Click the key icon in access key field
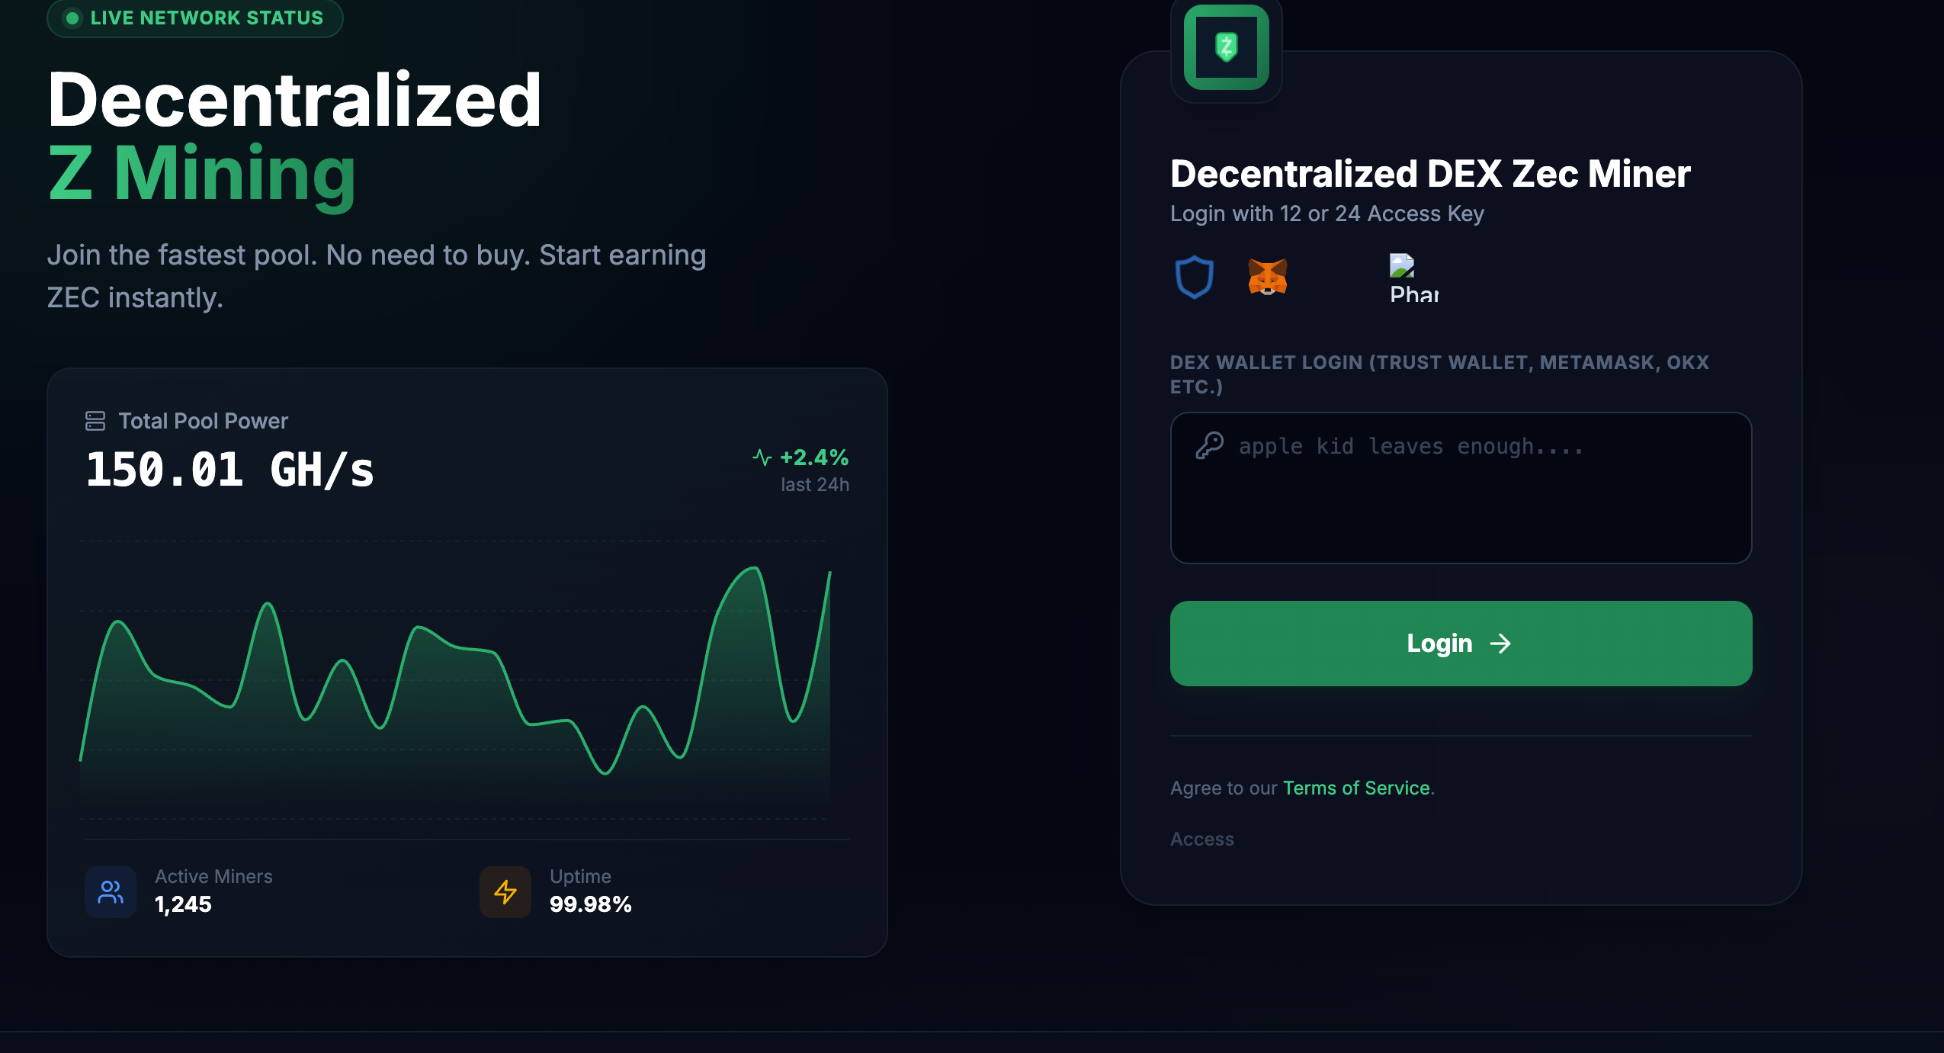 tap(1210, 445)
